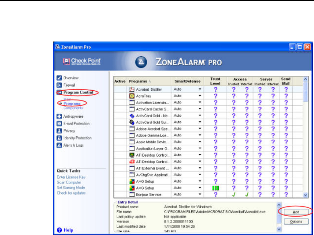Click the Scan Computer link
The height and width of the screenshot is (235, 314).
tap(69, 182)
